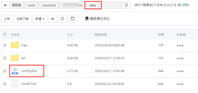Image resolution: width=198 pixels, height=93 pixels.
Task: Check the box for install.lock
Action: coord(5,84)
